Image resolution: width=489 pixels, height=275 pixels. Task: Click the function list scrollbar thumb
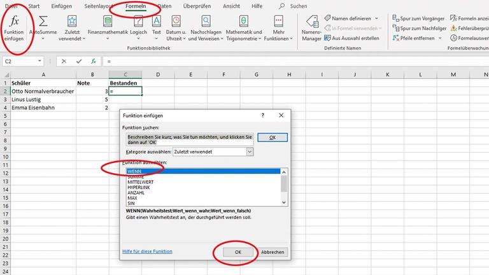[x=284, y=183]
